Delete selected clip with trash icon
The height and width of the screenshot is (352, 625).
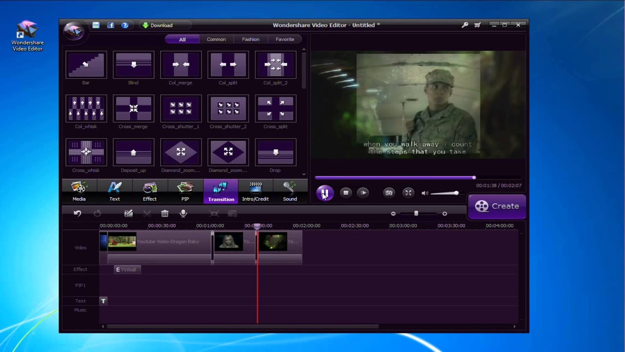click(x=165, y=213)
